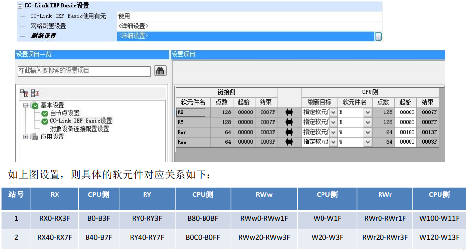Click the RWw link-side device name cell
This screenshot has height=250, width=468.
(x=193, y=142)
